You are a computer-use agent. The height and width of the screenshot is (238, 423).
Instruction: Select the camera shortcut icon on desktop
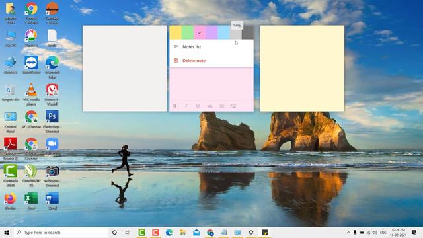tap(52, 176)
